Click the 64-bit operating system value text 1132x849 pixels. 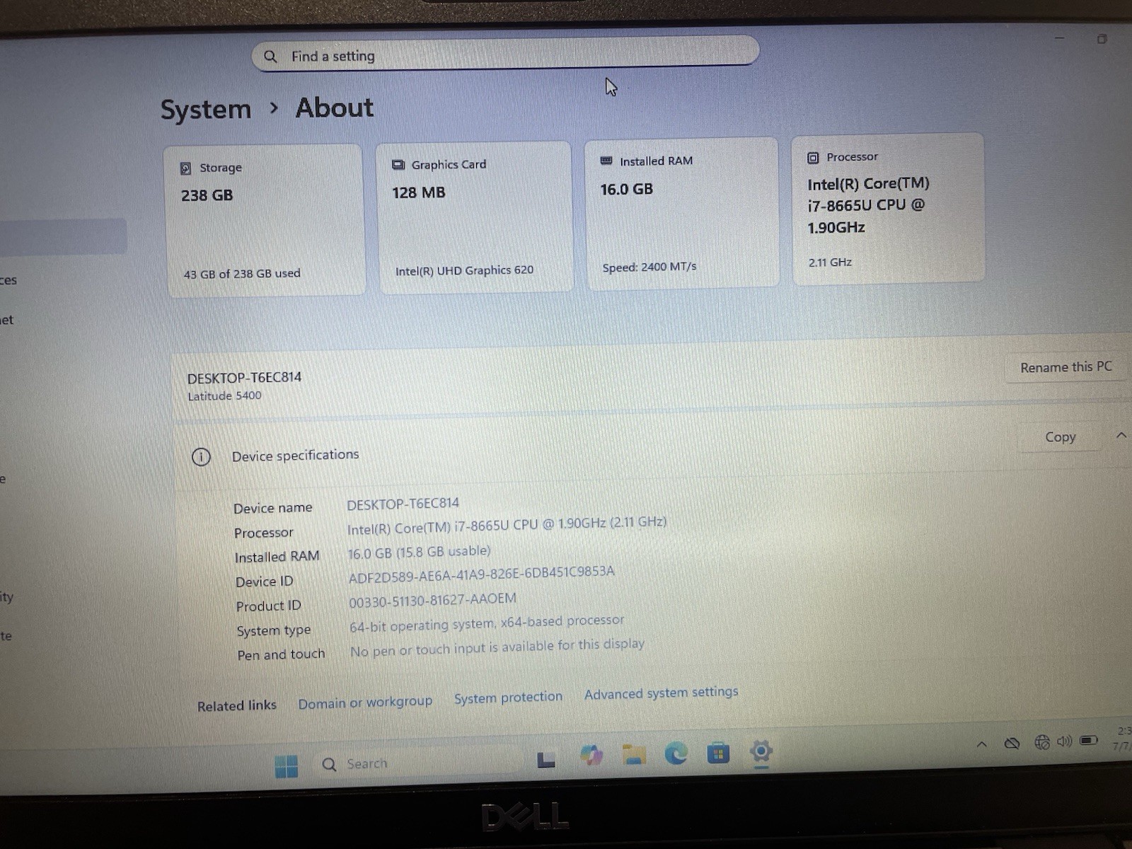pos(487,623)
